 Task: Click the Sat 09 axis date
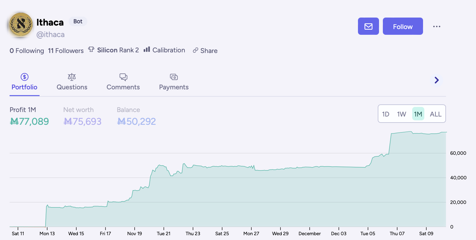click(x=426, y=234)
